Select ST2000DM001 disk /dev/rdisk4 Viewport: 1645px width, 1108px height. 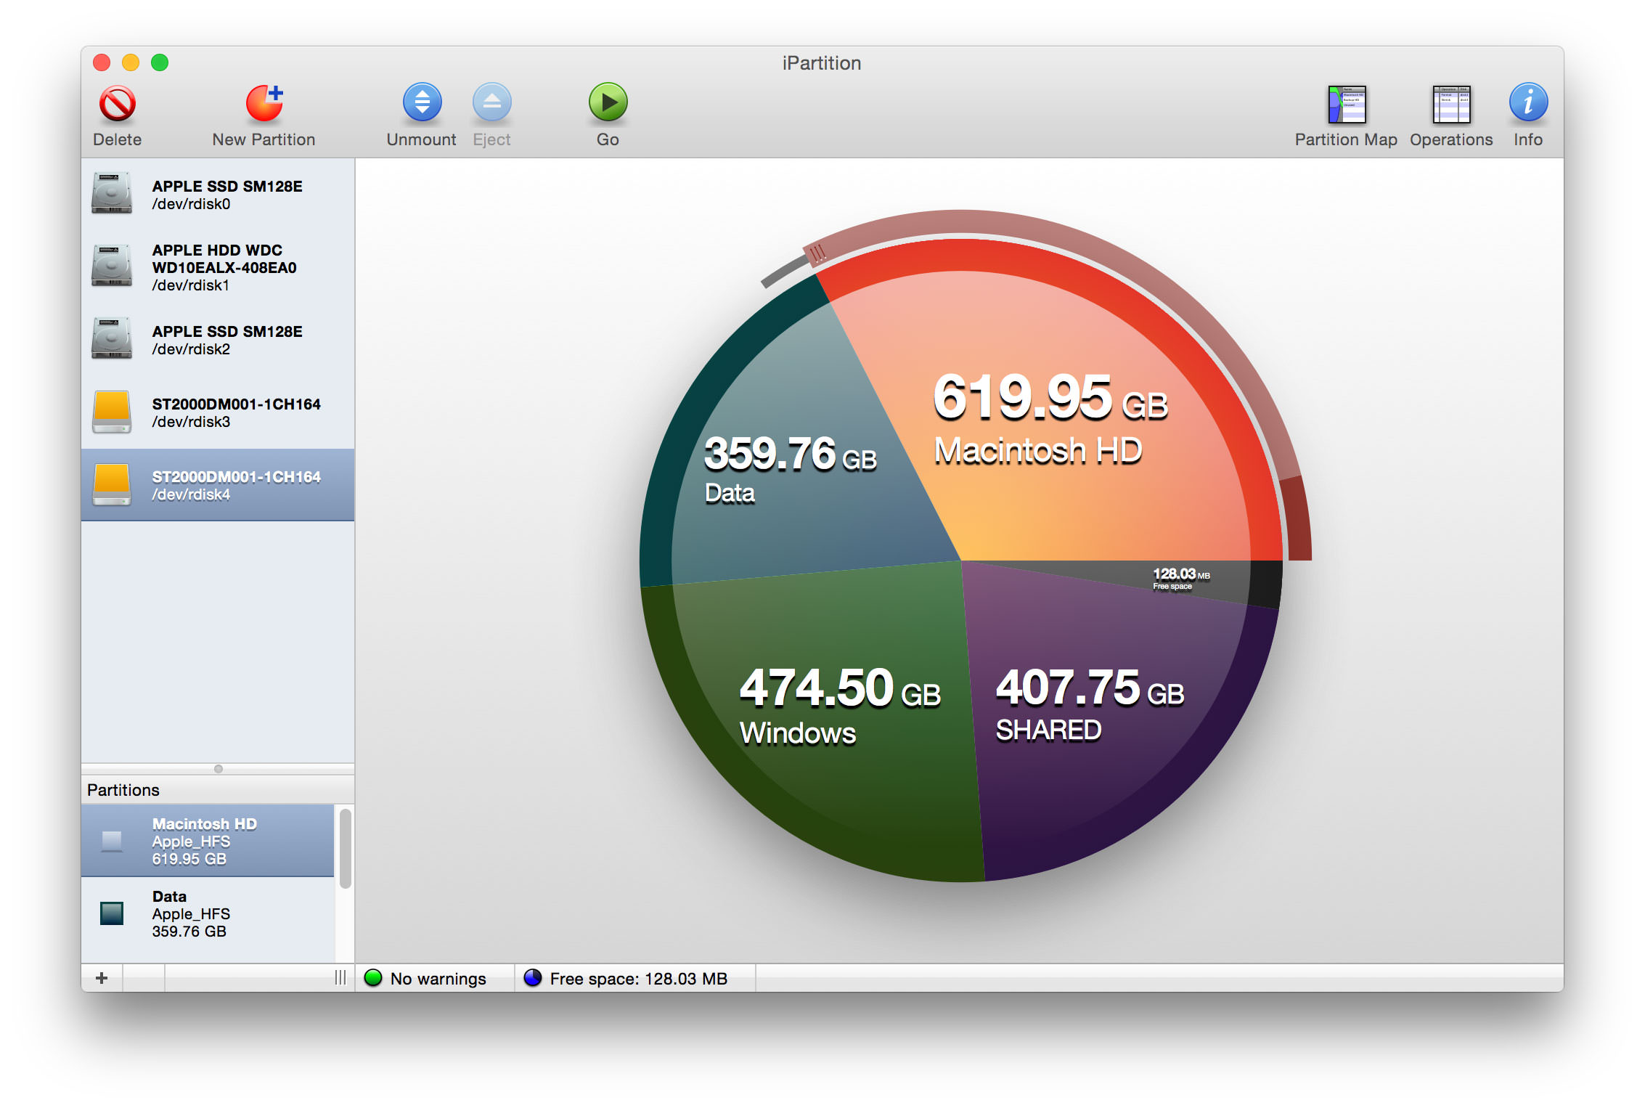218,485
